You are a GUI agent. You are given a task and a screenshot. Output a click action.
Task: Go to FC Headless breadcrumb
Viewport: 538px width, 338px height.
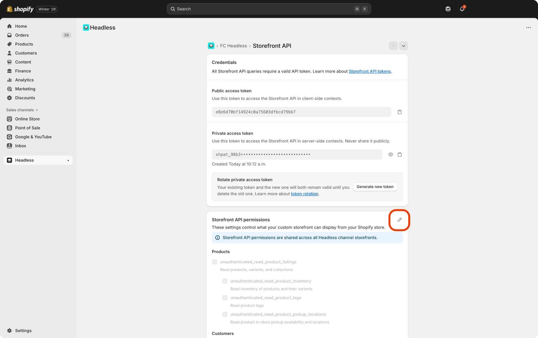coord(234,46)
